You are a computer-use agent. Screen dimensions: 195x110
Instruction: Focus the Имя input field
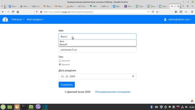point(97,37)
